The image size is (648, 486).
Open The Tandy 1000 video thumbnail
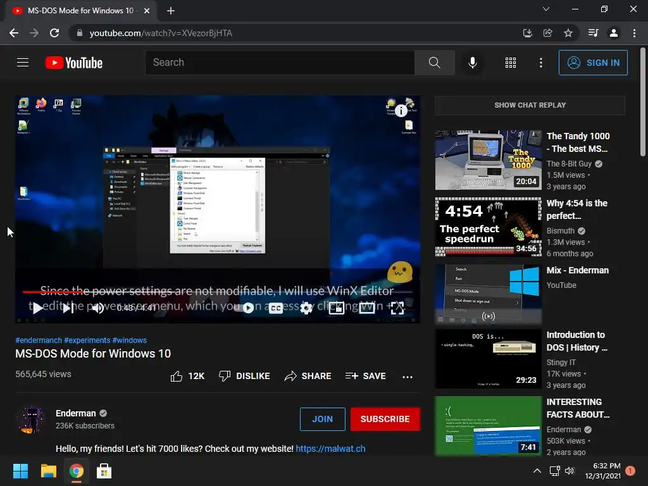[488, 160]
